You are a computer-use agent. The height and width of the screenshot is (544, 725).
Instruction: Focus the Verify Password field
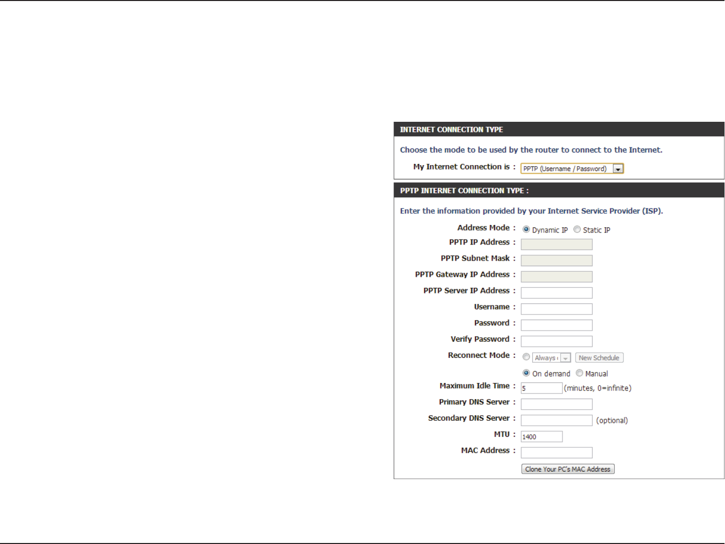click(x=556, y=341)
